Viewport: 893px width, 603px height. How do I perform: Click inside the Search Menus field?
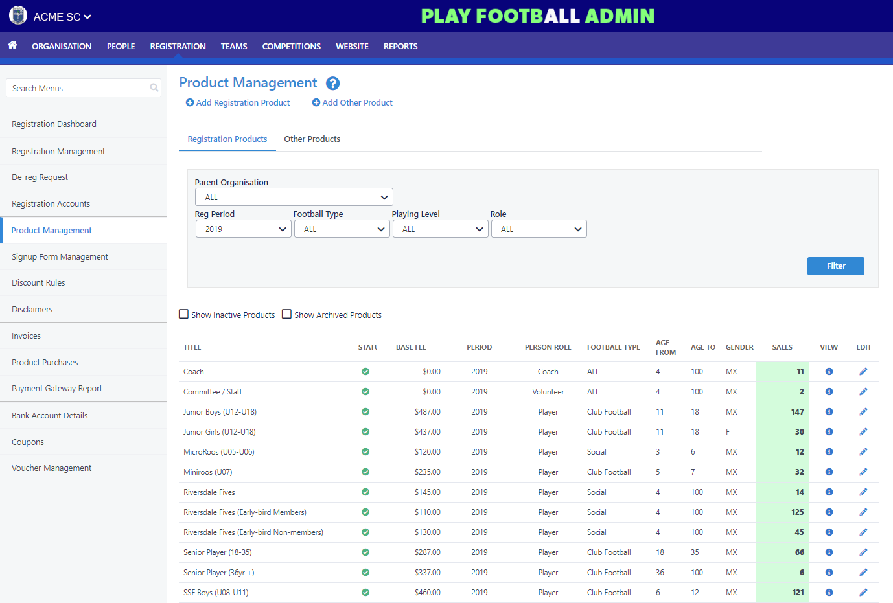click(x=78, y=87)
